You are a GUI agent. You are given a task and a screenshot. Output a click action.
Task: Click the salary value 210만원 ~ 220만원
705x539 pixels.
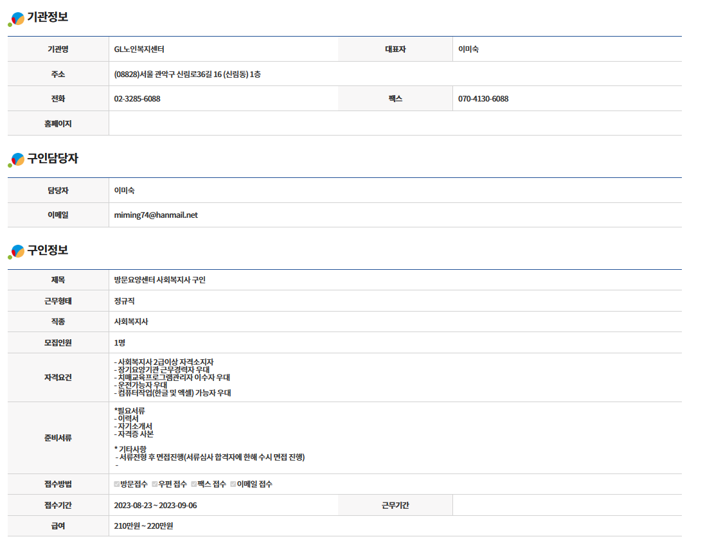tap(143, 526)
